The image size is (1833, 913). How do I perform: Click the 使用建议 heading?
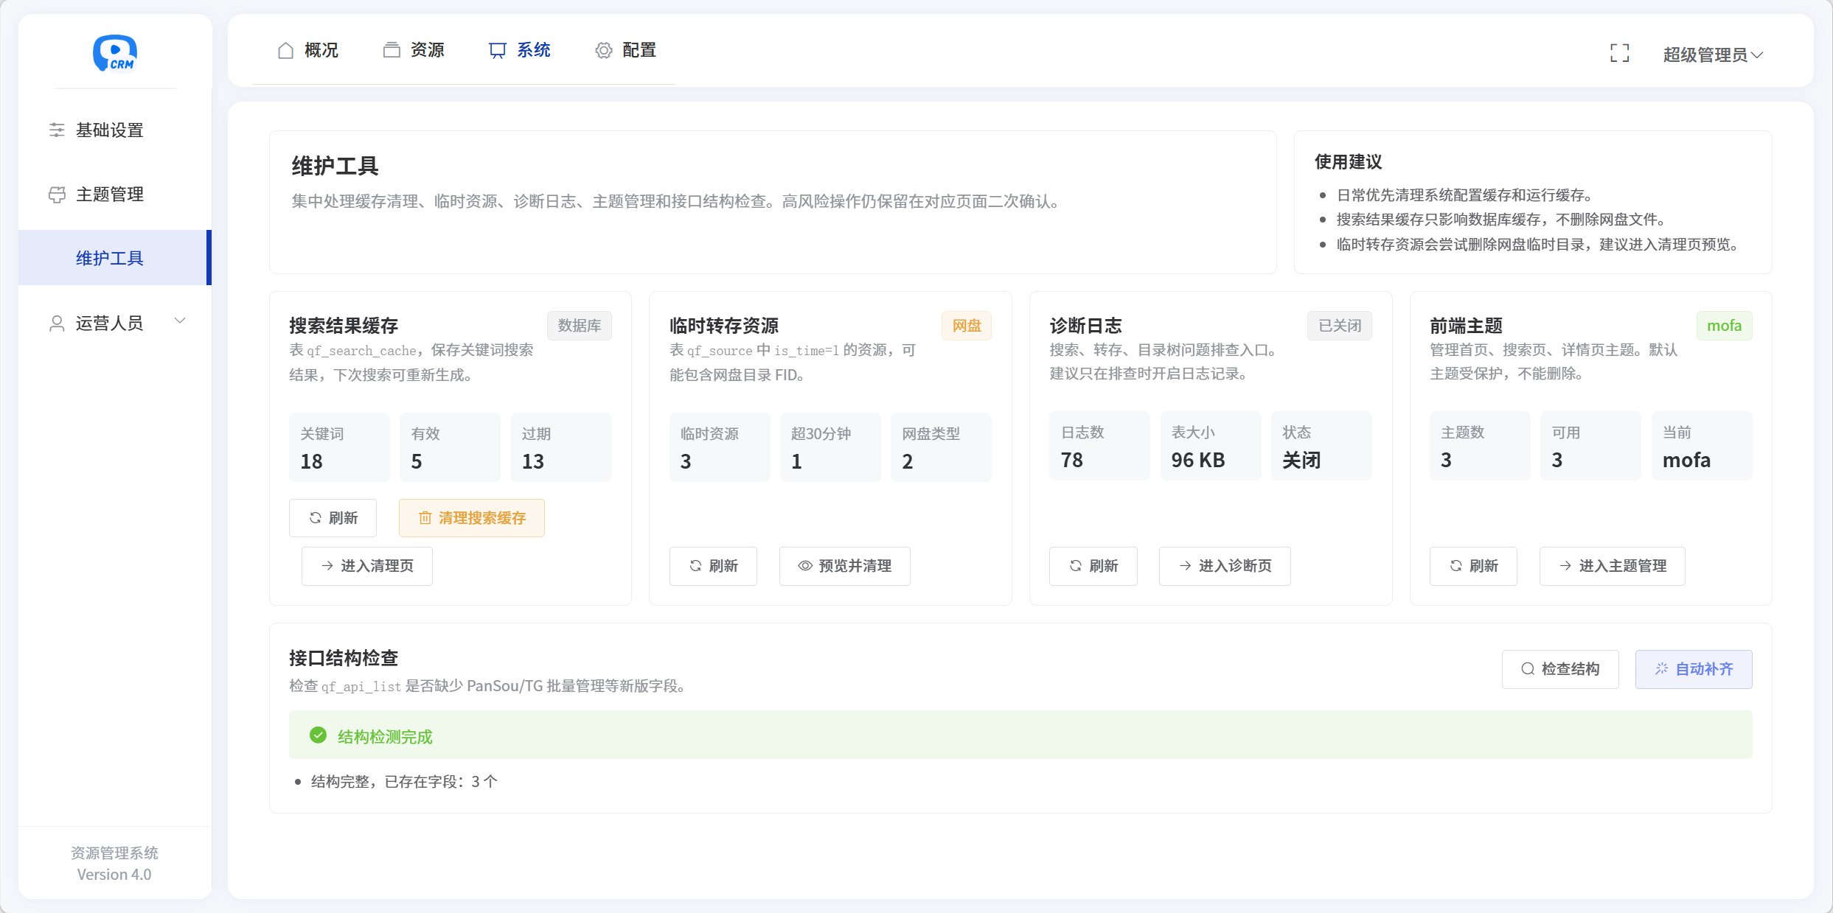click(1349, 162)
